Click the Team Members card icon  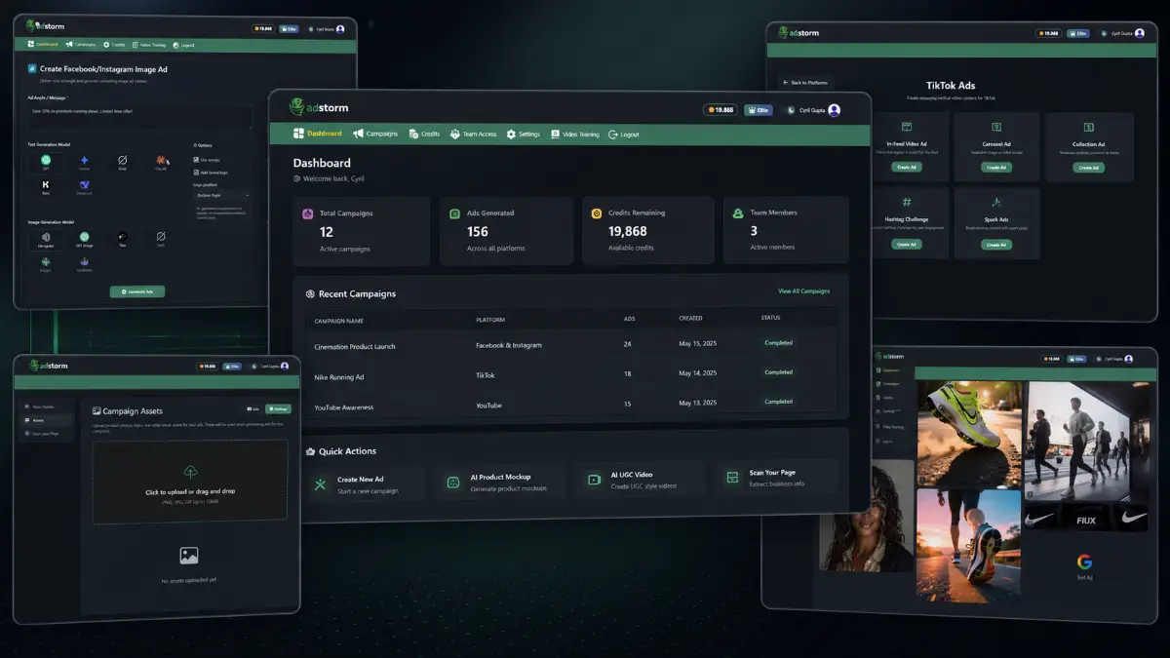[x=738, y=213]
